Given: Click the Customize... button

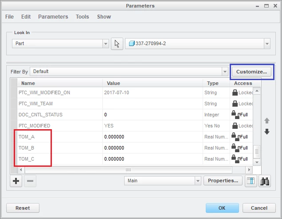Looking at the screenshot, I should 251,72.
